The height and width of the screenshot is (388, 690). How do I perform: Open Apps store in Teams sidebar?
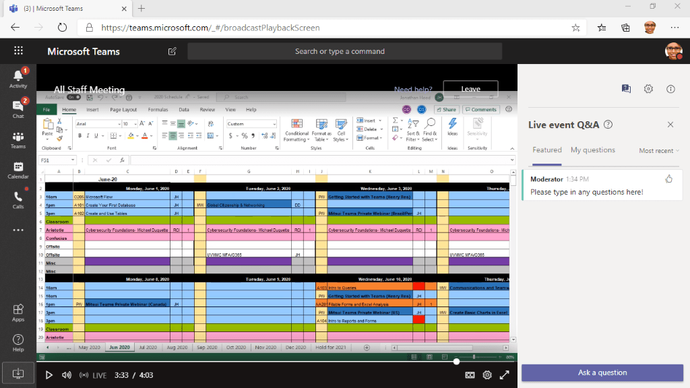pos(18,313)
